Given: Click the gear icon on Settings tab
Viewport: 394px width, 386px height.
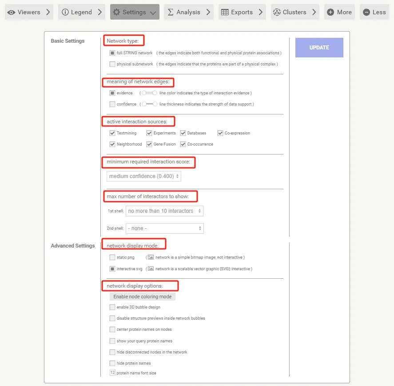Looking at the screenshot, I should tap(116, 12).
